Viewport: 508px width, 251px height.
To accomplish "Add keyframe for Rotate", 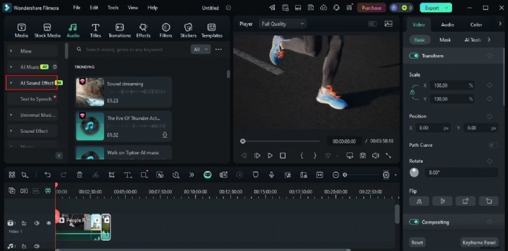I will pos(489,161).
